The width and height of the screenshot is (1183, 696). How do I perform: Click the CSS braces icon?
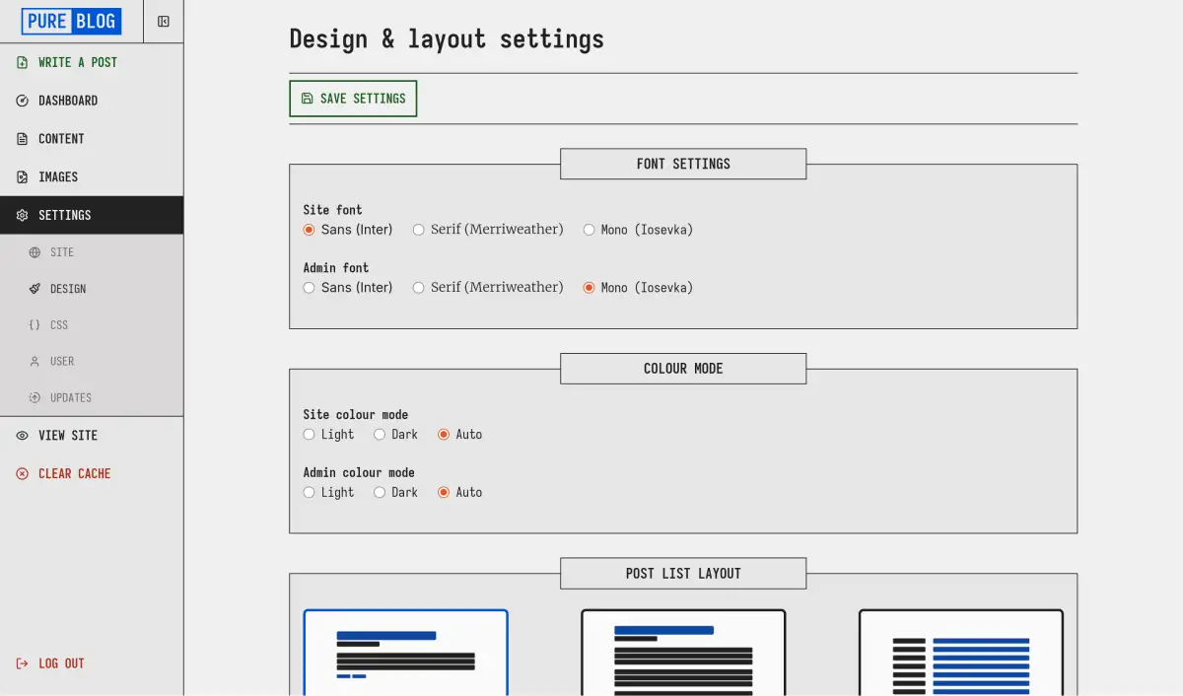pos(35,325)
